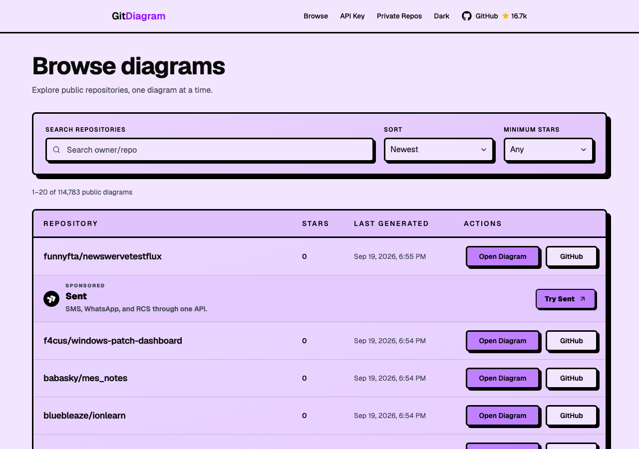The image size is (639, 449).
Task: Open Diagram for babasky/mes_notes
Action: (503, 378)
